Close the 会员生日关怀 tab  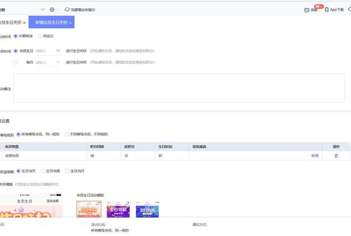pyautogui.click(x=24, y=23)
